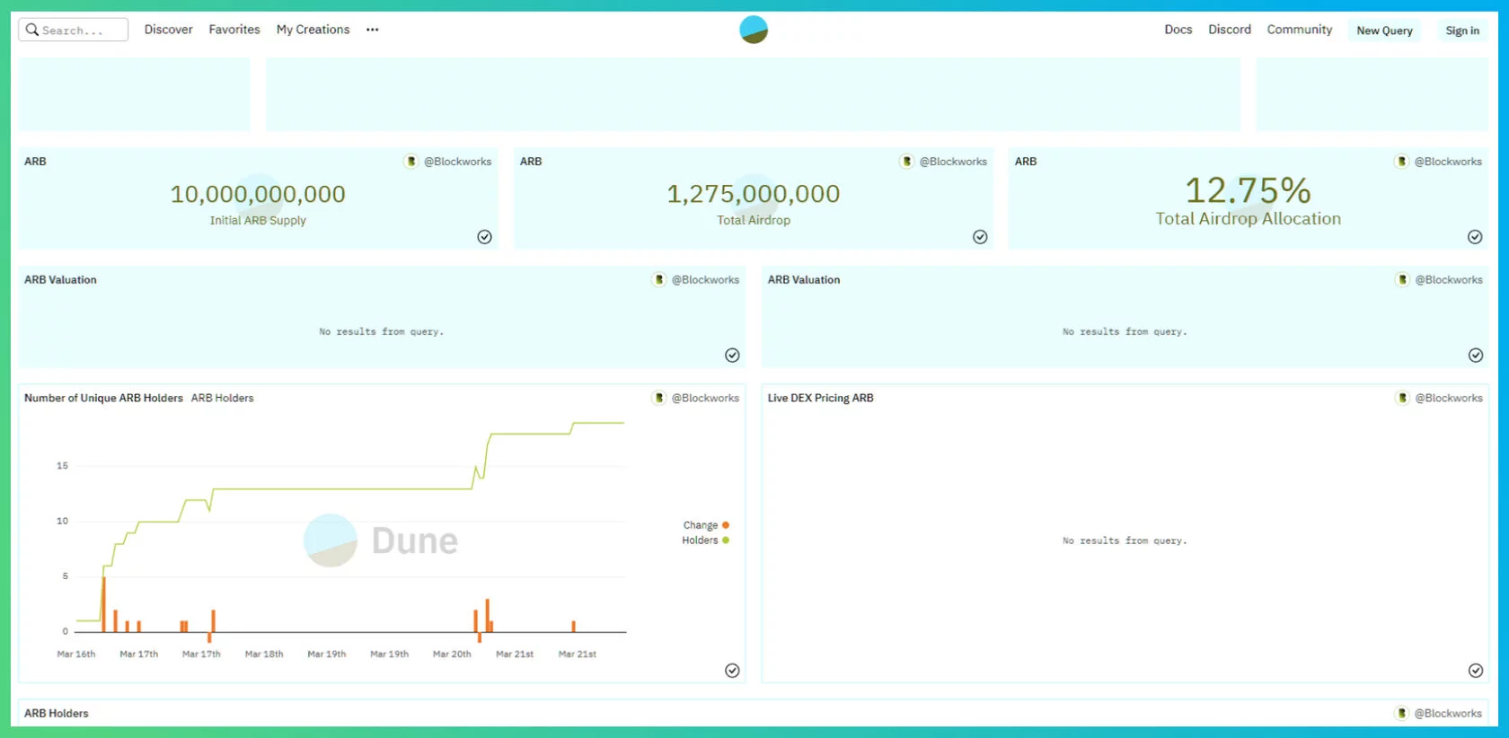
Task: Click Blockworks avatar on the ARB Holders card
Action: (1401, 714)
